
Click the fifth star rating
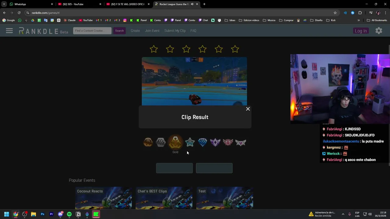pos(219,49)
